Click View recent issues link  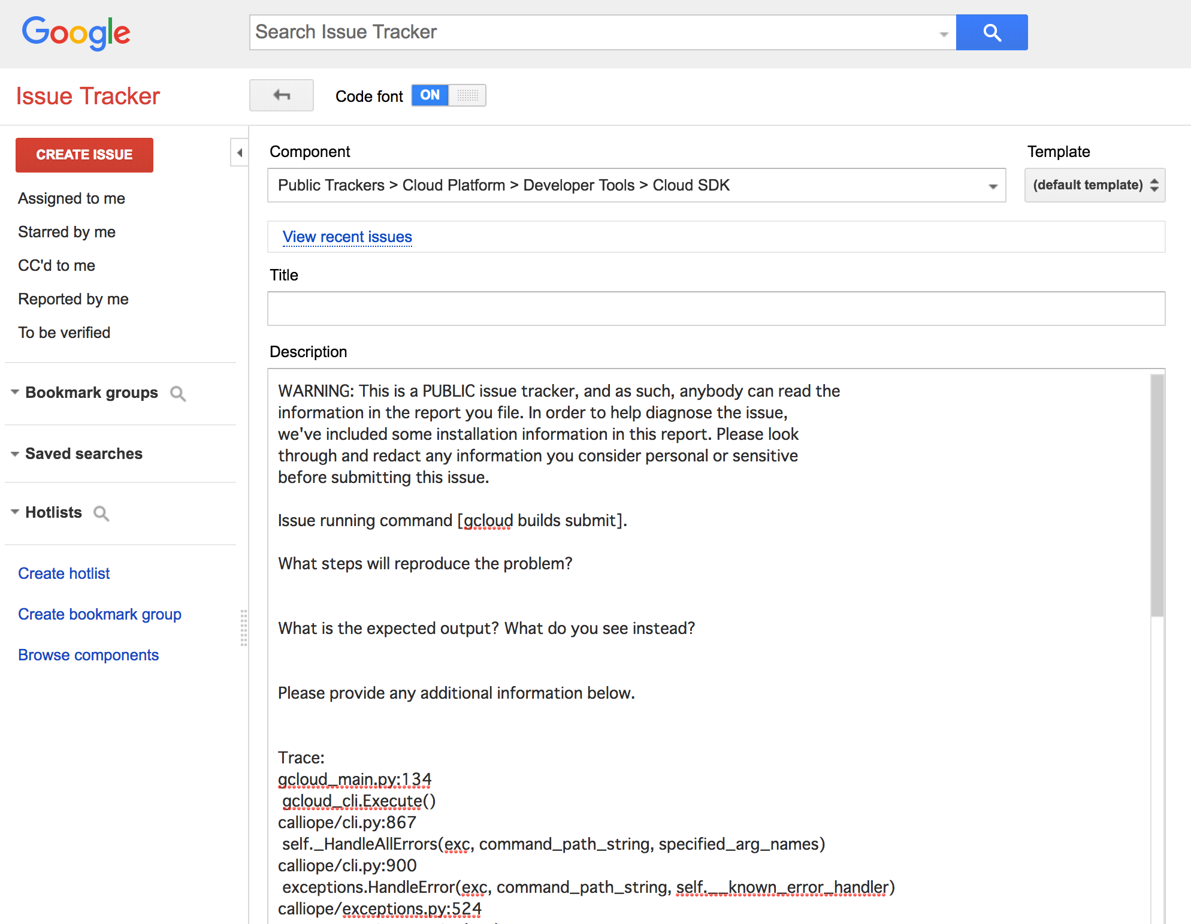click(x=347, y=237)
